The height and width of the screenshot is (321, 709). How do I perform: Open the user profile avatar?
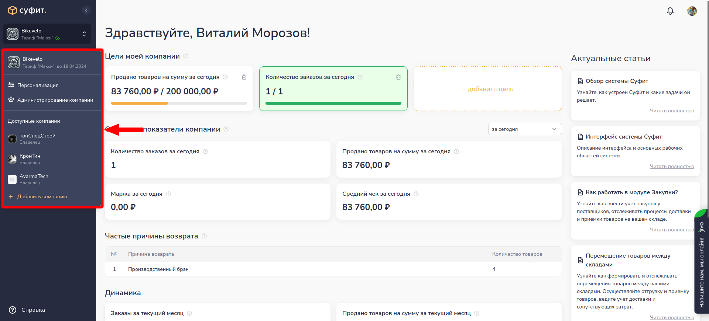click(692, 11)
